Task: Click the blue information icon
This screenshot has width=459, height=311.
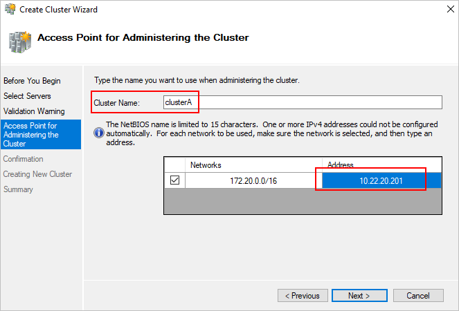Action: pos(99,133)
